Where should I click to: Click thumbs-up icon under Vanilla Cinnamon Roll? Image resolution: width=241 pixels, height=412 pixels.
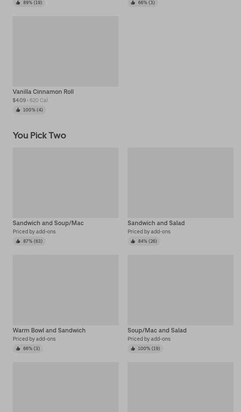(x=18, y=110)
